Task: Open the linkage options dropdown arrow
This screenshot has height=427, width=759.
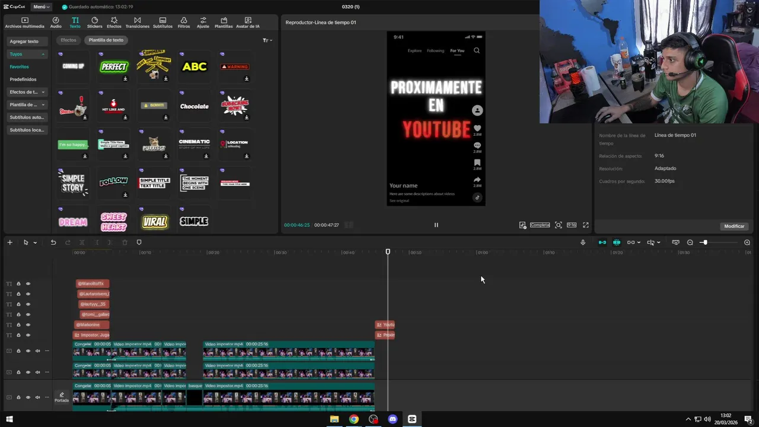Action: [638, 243]
